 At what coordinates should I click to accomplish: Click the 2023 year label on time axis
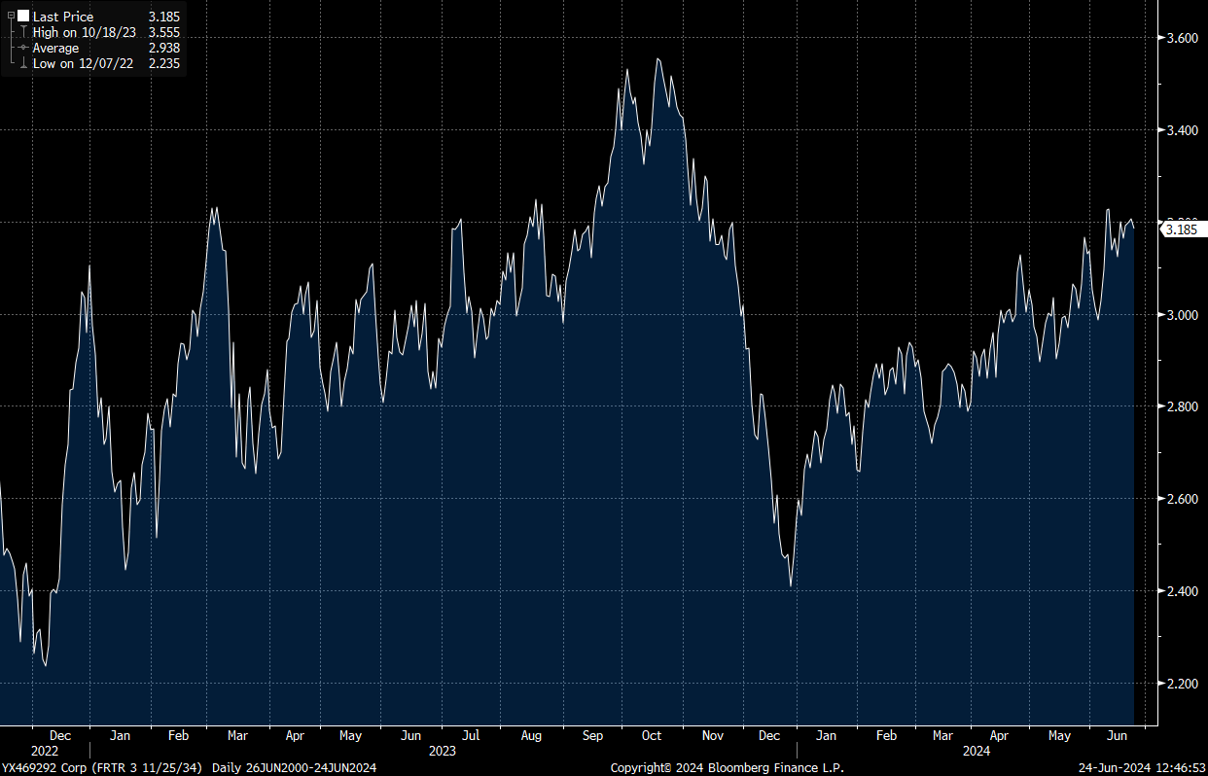442,751
